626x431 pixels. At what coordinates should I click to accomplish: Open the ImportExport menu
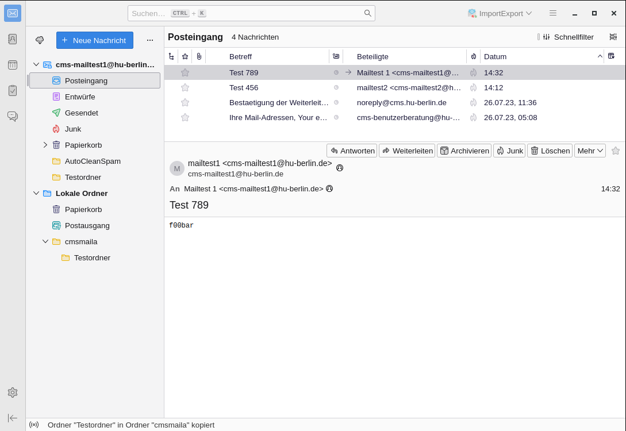click(500, 13)
